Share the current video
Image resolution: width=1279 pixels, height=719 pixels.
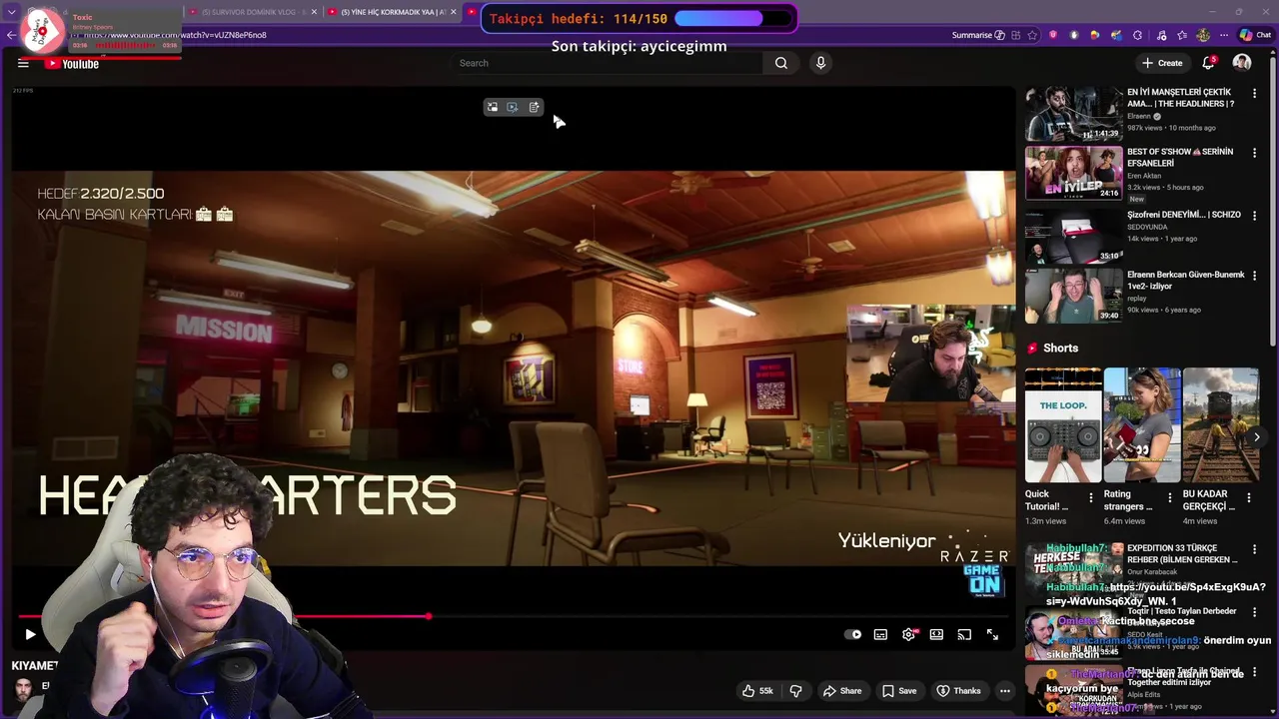tap(842, 691)
